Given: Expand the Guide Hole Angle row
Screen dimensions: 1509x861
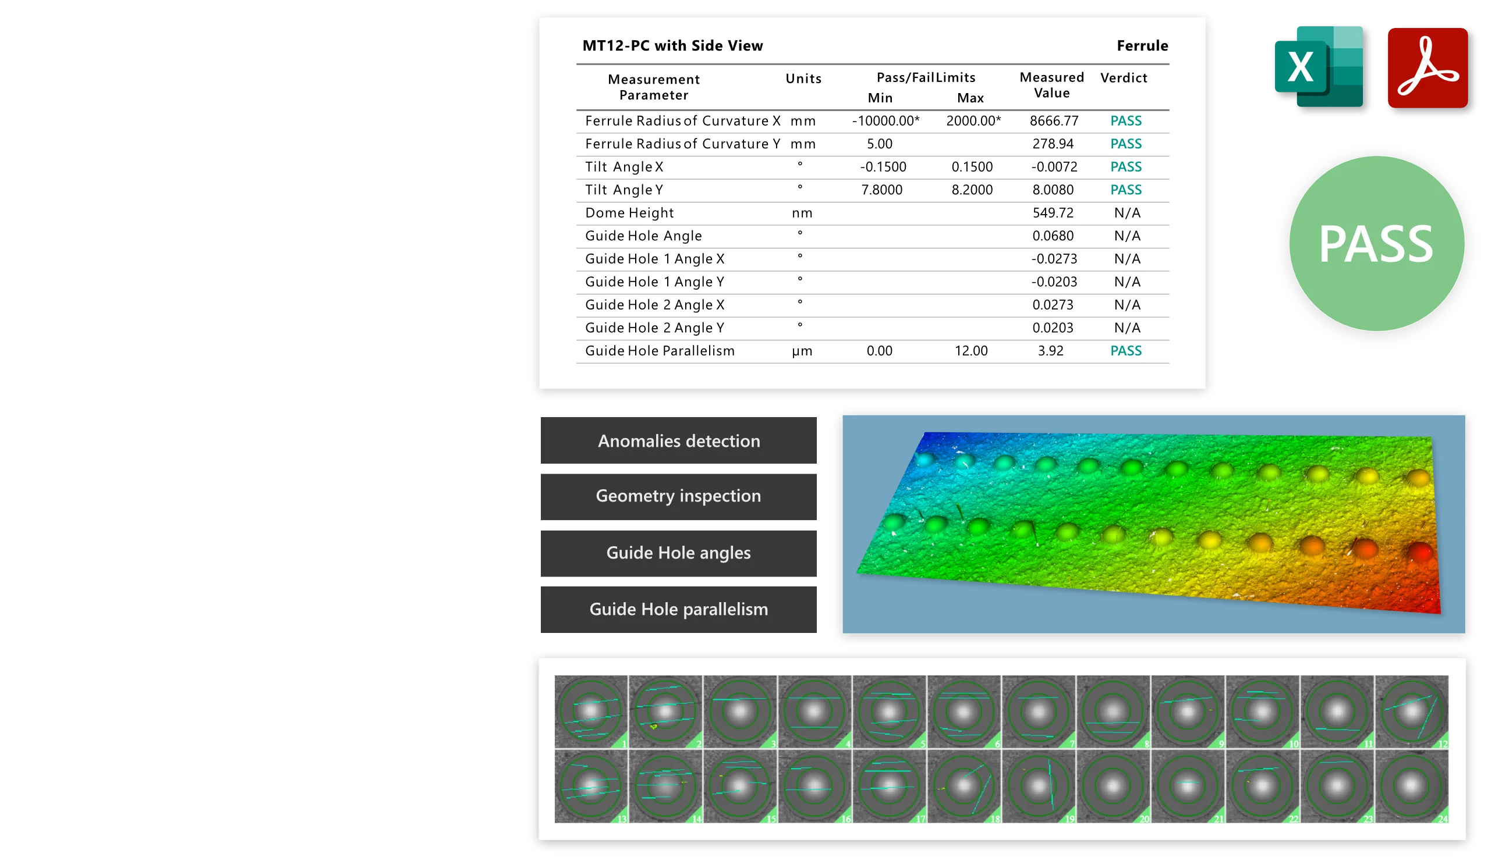Looking at the screenshot, I should [x=643, y=236].
